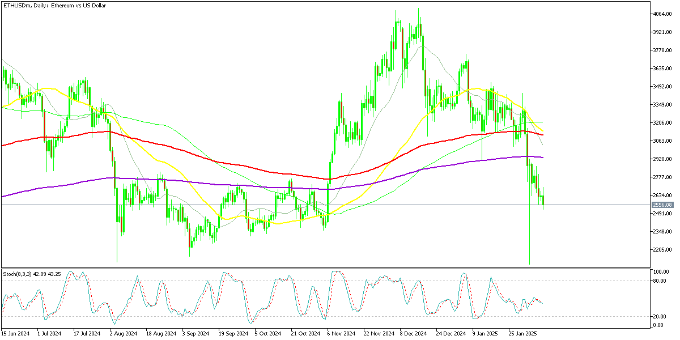
Task: Click the stochastic 100.00 scale label
Action: (x=661, y=273)
